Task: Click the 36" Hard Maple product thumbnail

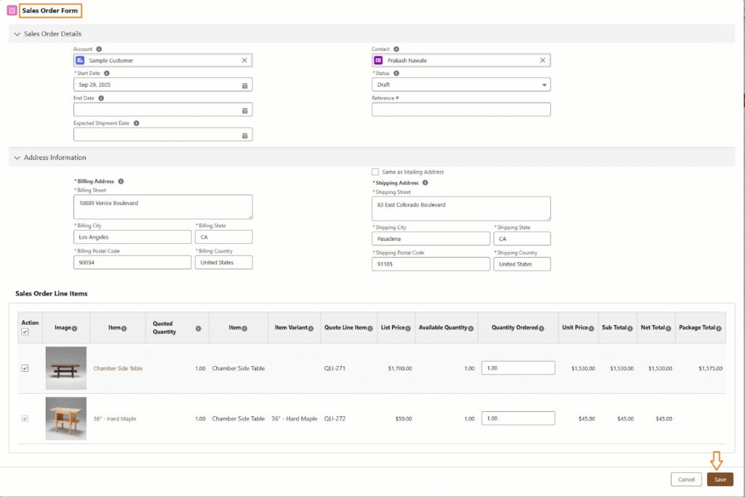Action: pyautogui.click(x=65, y=418)
